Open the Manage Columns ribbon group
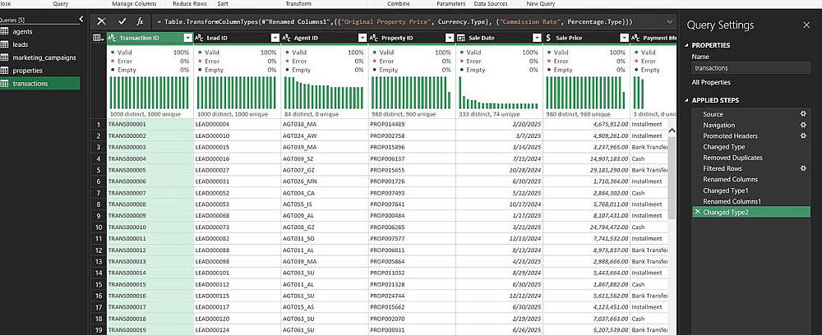 [x=134, y=3]
